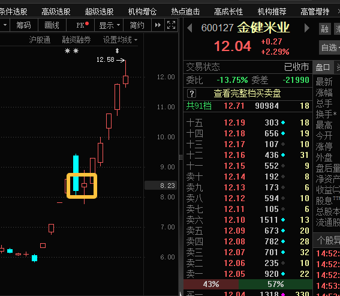Click the 卖六 volume 1511
The height and width of the screenshot is (296, 340).
coord(269,220)
